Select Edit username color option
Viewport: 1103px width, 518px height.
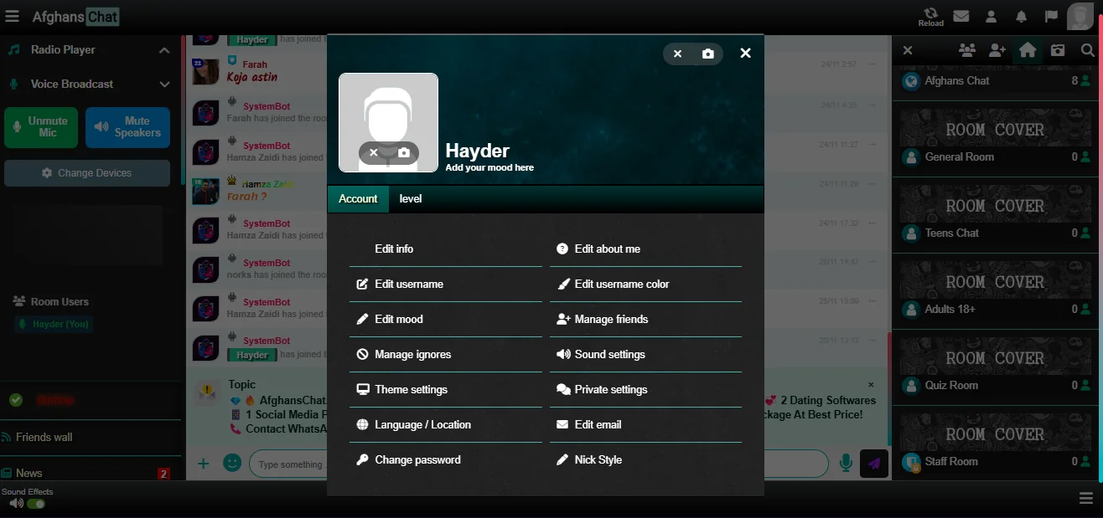[x=621, y=284]
